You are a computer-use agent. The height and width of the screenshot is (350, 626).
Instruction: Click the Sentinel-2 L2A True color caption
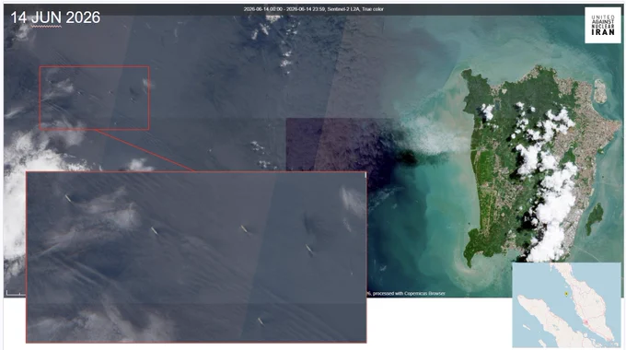[313, 9]
